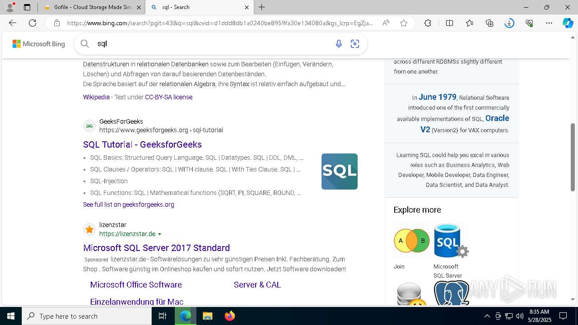
Task: Open Task View on taskbar
Action: [x=163, y=316]
